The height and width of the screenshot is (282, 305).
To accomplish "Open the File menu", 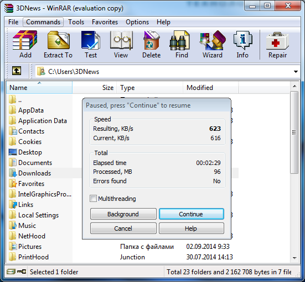I will pyautogui.click(x=13, y=22).
